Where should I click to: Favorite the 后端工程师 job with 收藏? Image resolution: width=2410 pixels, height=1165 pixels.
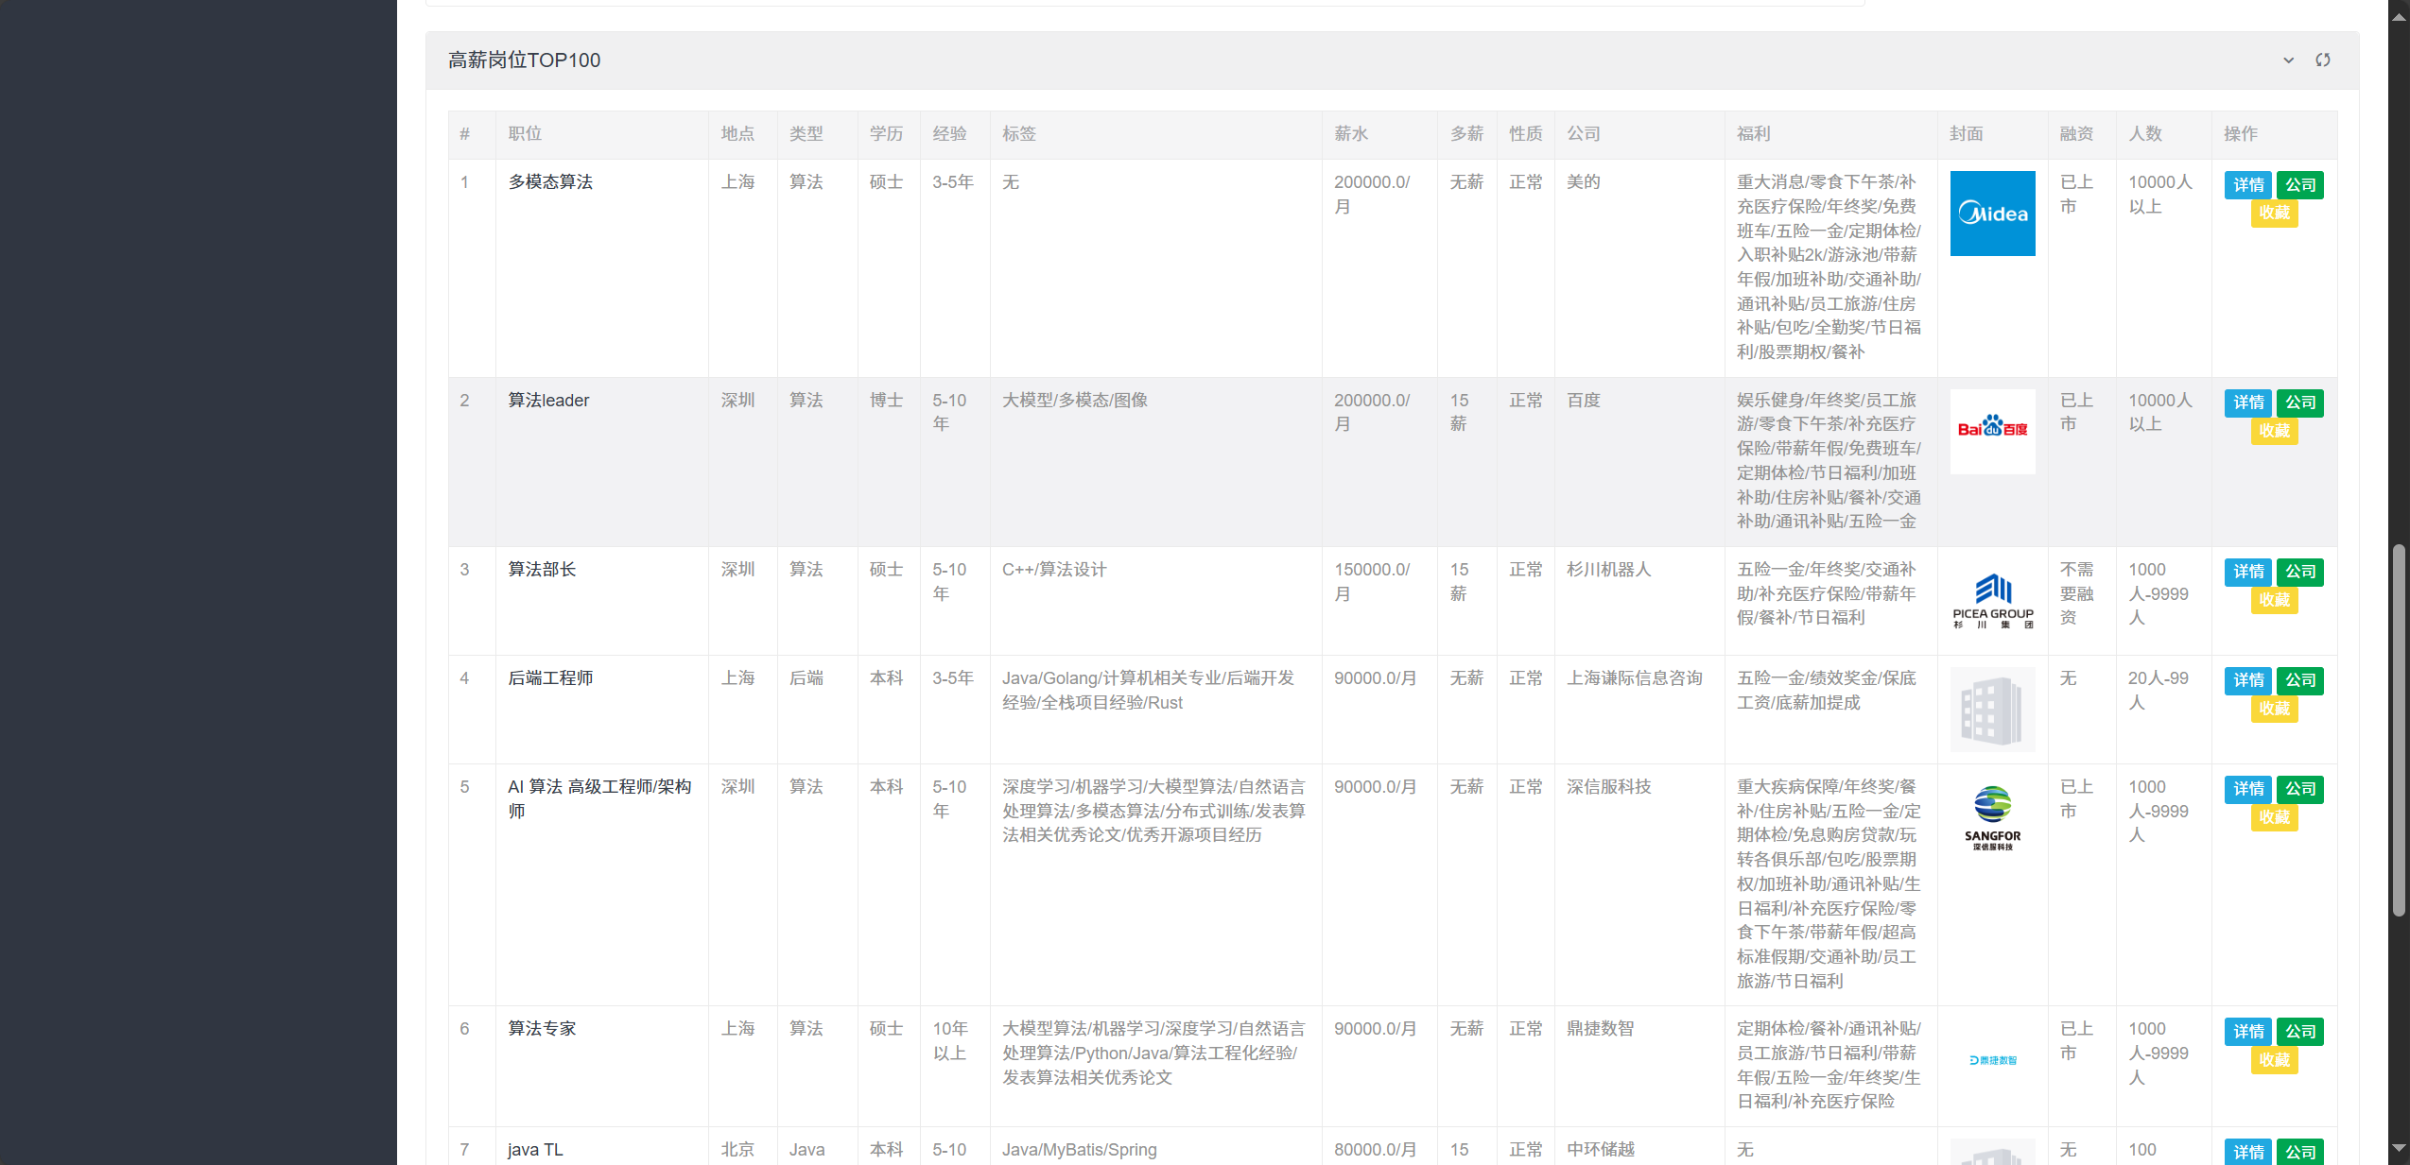2274,709
